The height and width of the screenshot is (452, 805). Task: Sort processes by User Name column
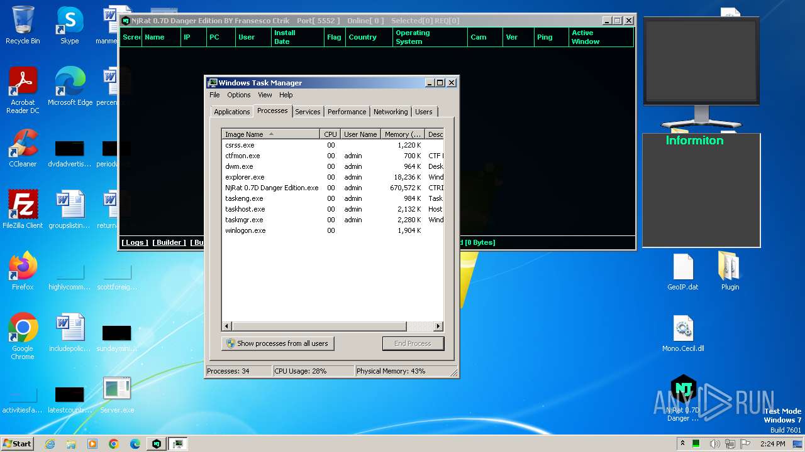pos(360,134)
